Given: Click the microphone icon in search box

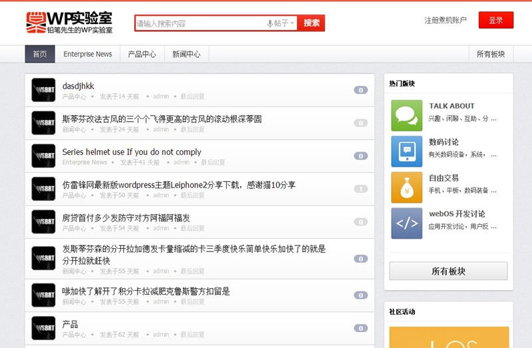Looking at the screenshot, I should [x=270, y=23].
